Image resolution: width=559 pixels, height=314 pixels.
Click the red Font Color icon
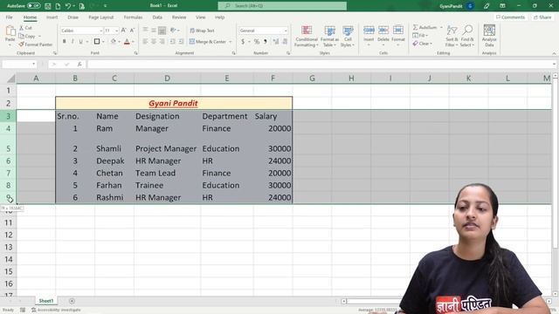pyautogui.click(x=127, y=42)
